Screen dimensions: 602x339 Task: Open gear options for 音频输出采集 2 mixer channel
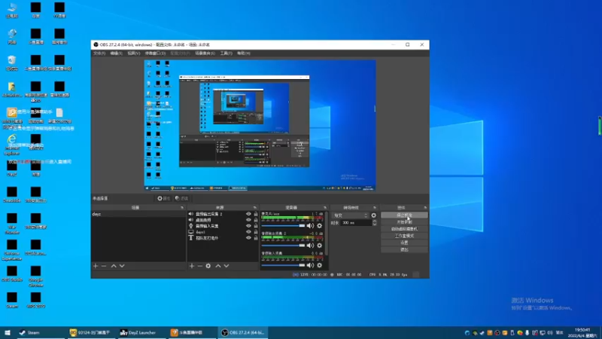click(319, 246)
